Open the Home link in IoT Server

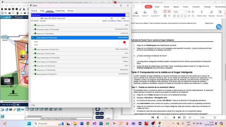[105, 21]
